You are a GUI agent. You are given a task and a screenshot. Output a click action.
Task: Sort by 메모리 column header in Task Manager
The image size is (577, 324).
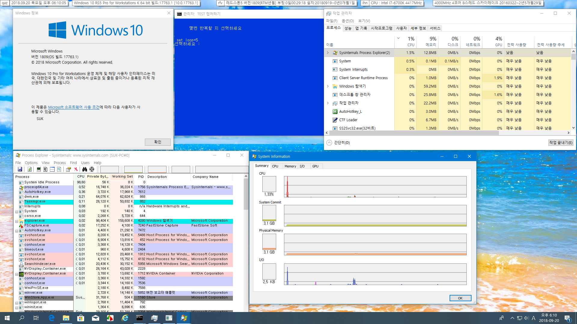pyautogui.click(x=427, y=41)
